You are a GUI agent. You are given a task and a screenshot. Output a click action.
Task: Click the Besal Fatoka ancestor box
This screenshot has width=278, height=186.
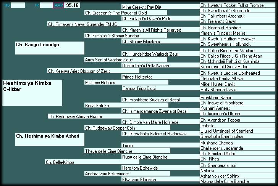126,105
